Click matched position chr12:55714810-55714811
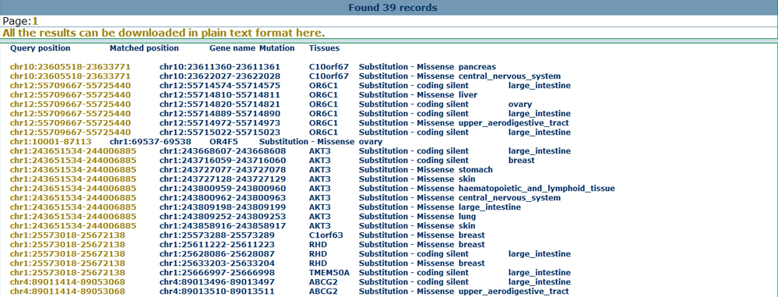This screenshot has width=778, height=297. 220,95
